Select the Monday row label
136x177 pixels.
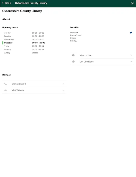pyautogui.click(x=7, y=33)
